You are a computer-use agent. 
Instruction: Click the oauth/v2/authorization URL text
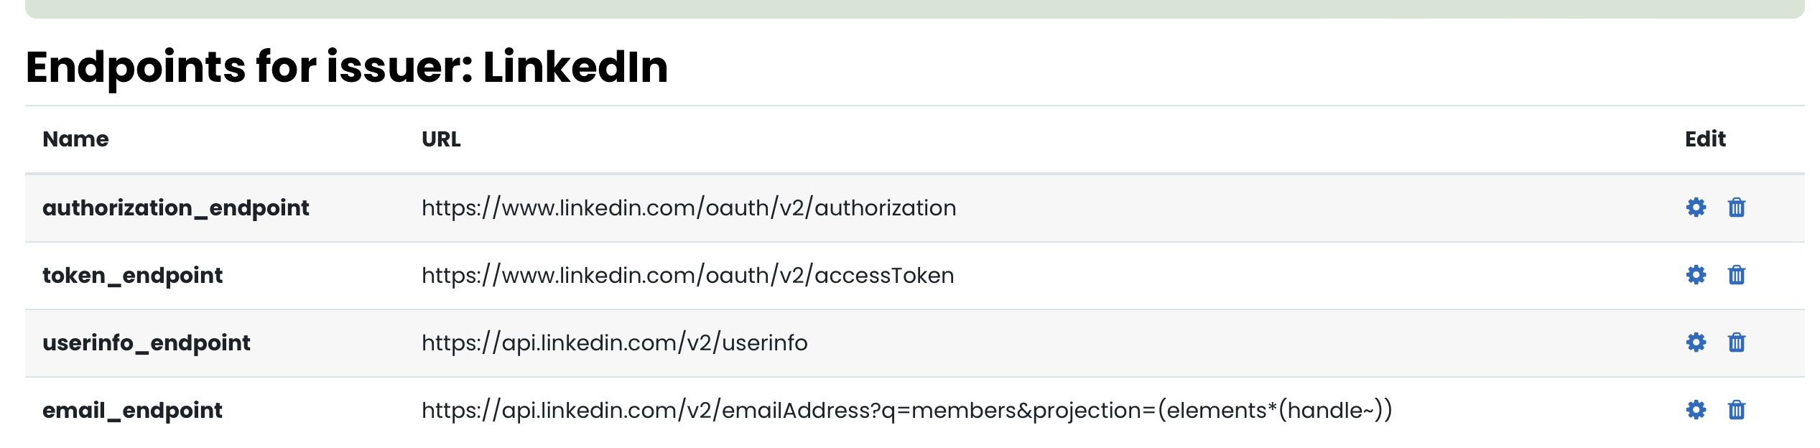click(x=689, y=208)
